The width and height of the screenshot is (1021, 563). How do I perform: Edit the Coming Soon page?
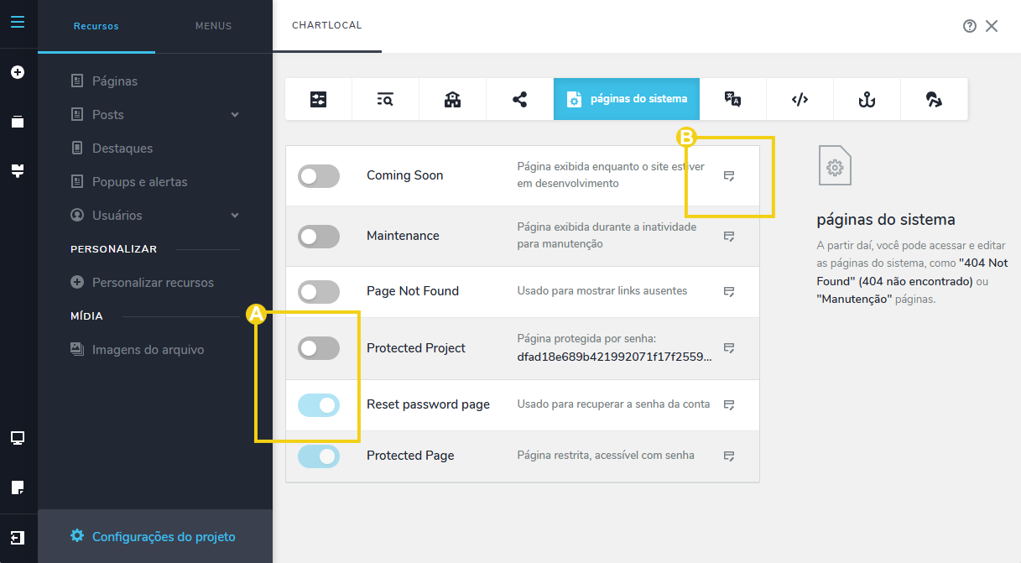[x=729, y=176]
